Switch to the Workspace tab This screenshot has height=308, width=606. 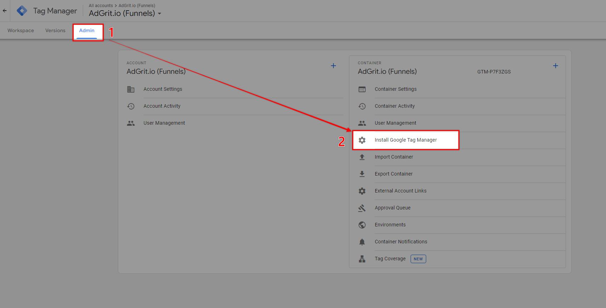(x=21, y=30)
